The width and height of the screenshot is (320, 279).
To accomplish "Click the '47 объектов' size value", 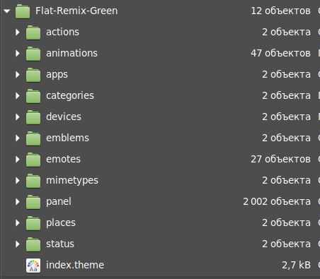I will point(280,53).
